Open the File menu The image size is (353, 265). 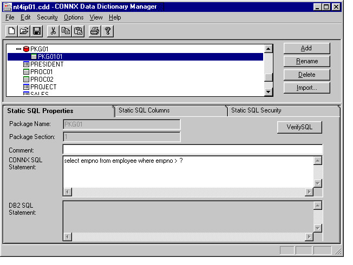click(x=10, y=17)
